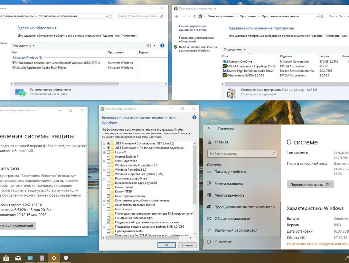Open Упорядочить dropdown in Installed Updates window
Screen dimensions: 349x263
pos(24,45)
